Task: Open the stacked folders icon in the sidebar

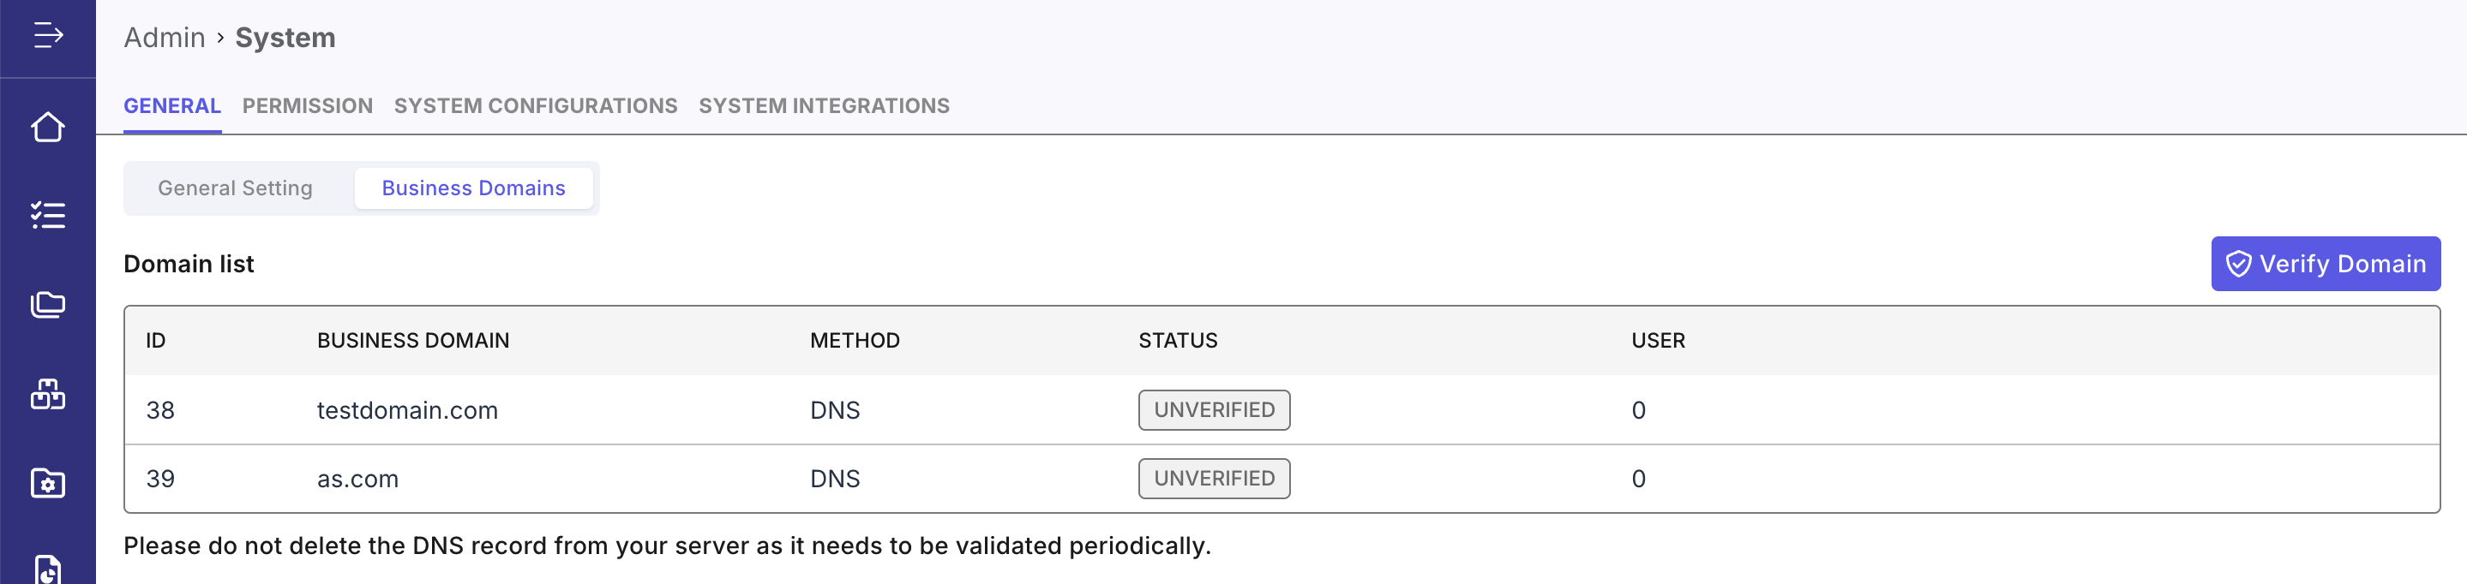Action: click(x=48, y=305)
